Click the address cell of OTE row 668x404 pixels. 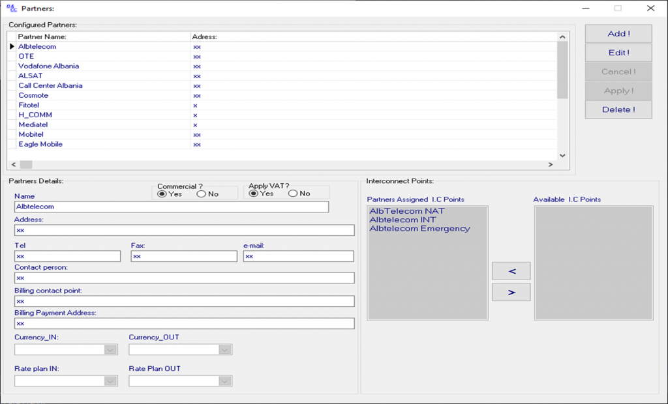point(374,56)
